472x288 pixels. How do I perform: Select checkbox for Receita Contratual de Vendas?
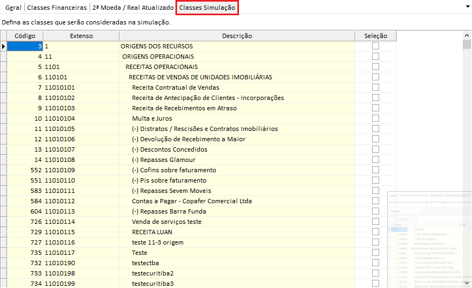pos(375,87)
